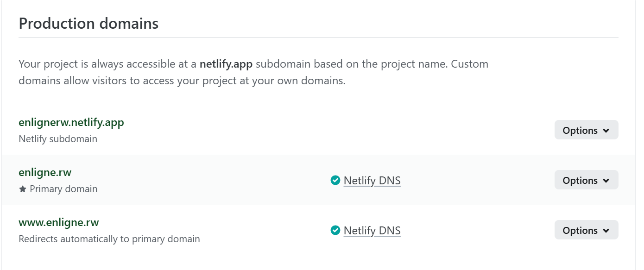This screenshot has width=644, height=270.
Task: Click chevron arrow in enligne.rw Options button
Action: 606,181
